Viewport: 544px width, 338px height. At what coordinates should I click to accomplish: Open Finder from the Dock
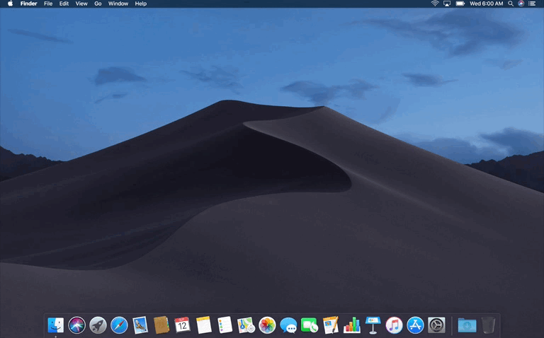(x=55, y=325)
